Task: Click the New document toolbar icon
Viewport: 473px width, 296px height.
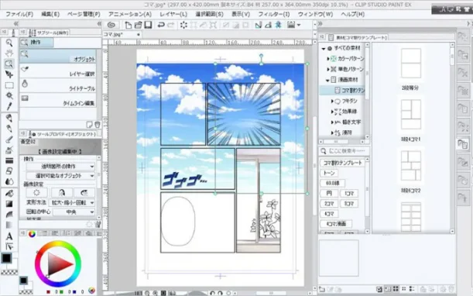Action: point(129,25)
